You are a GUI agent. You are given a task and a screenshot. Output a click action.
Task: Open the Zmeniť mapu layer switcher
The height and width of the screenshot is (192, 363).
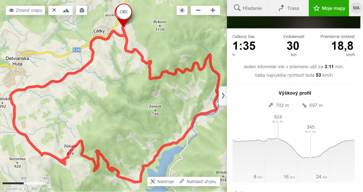26,10
